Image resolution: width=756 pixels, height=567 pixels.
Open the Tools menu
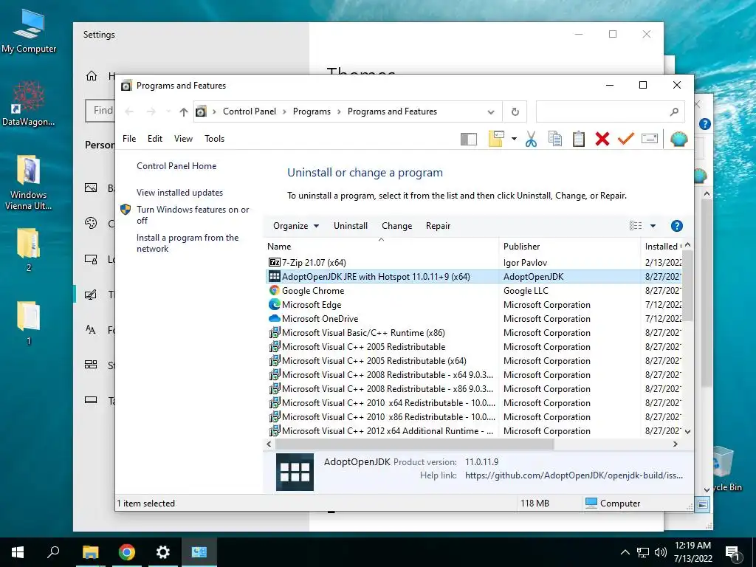(x=215, y=139)
